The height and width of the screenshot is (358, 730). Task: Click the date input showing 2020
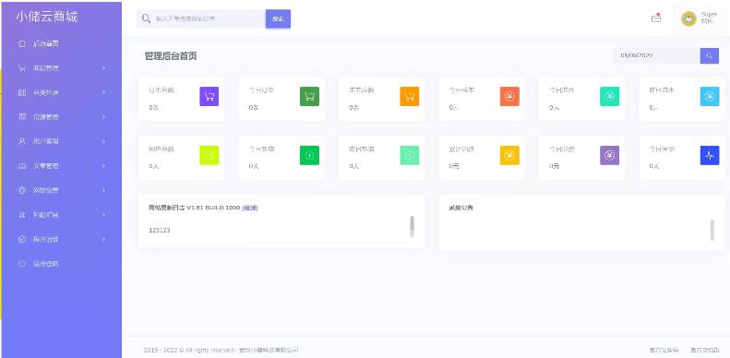(x=657, y=55)
